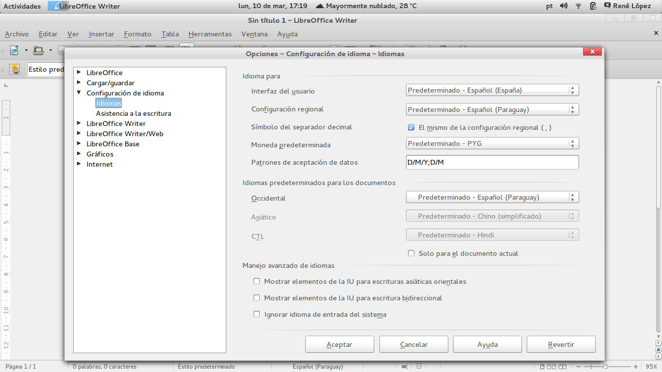
Task: Click the previous page arrow below scrollbar
Action: (659, 342)
